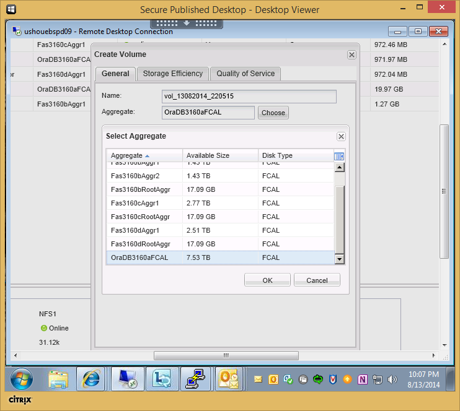Open Remote Desktop Connection taskbar icon

click(x=127, y=379)
